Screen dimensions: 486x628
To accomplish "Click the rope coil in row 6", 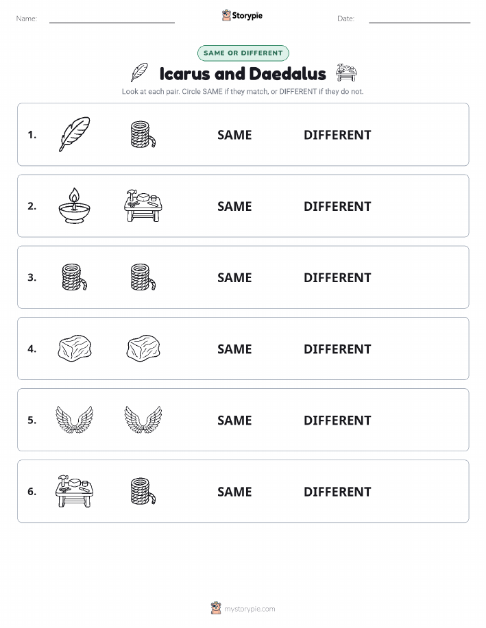I will tap(143, 491).
